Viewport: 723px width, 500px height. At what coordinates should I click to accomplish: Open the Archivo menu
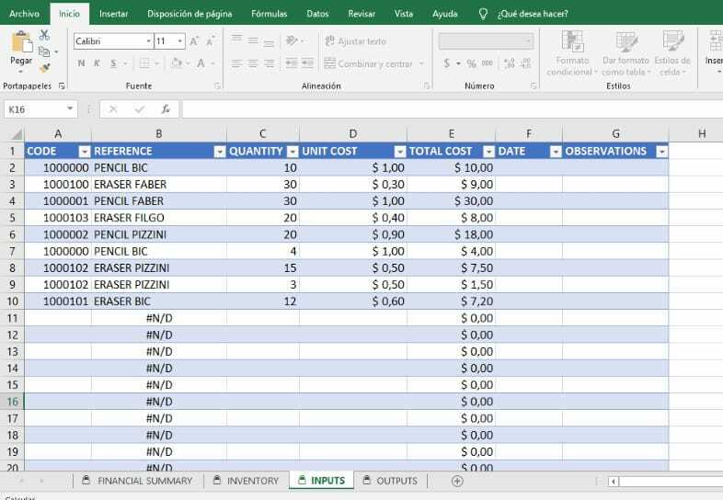[25, 14]
